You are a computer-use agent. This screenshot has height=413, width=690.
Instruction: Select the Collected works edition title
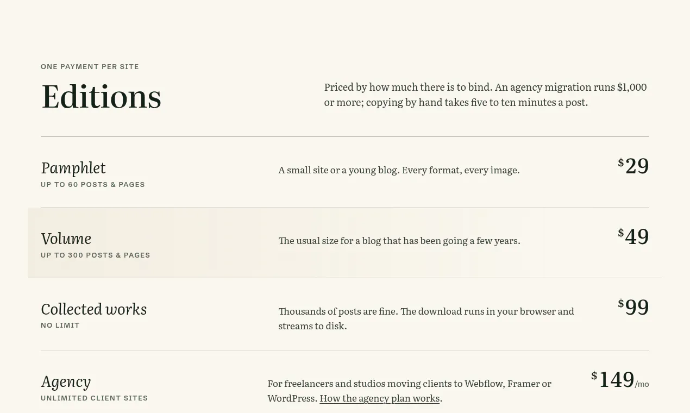tap(94, 309)
